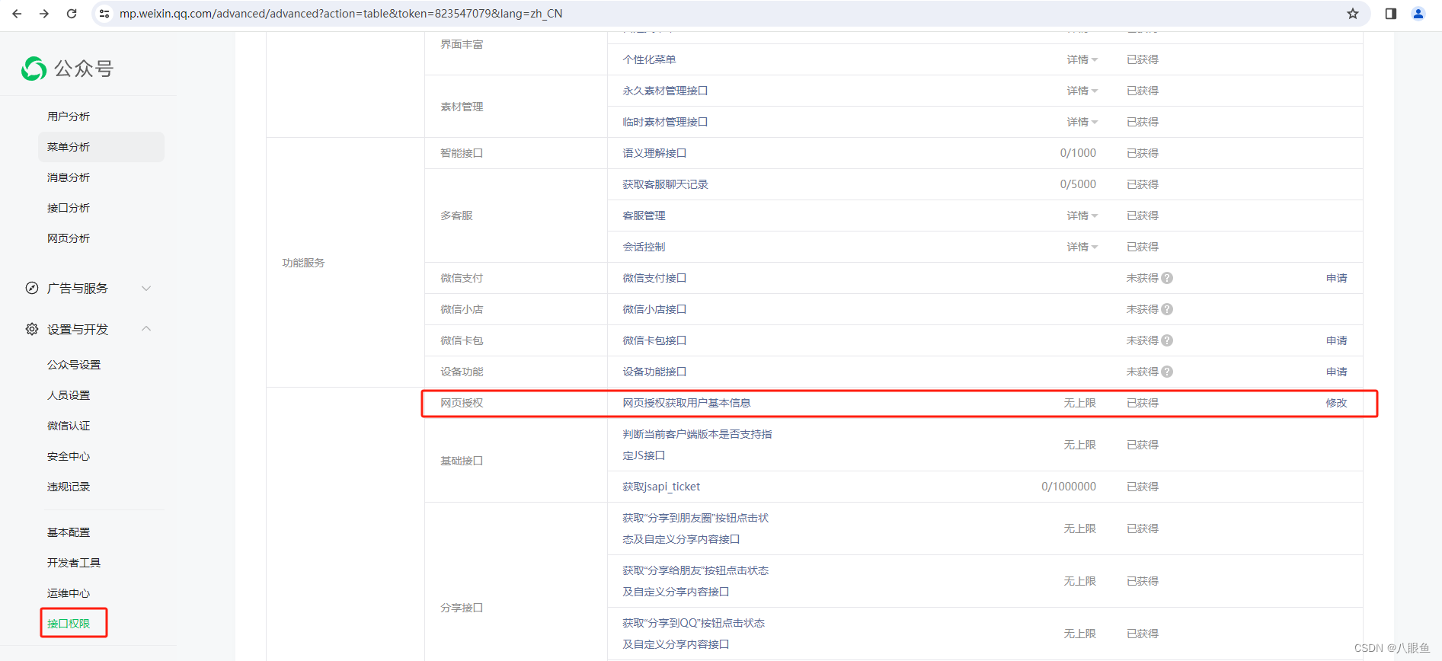Click the browser back arrow
The height and width of the screenshot is (661, 1442).
(17, 14)
